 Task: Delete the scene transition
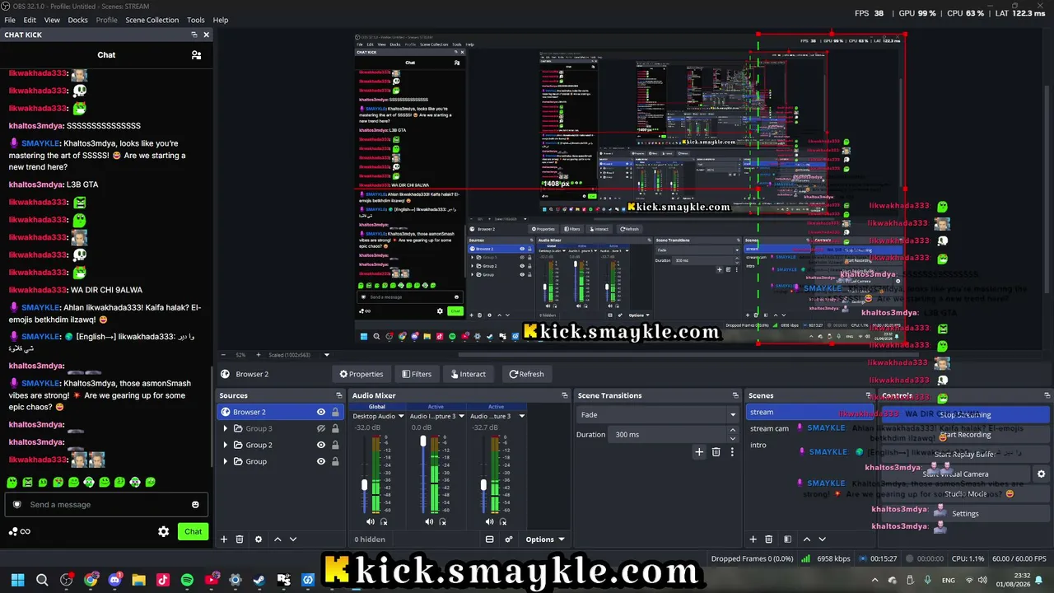[716, 451]
